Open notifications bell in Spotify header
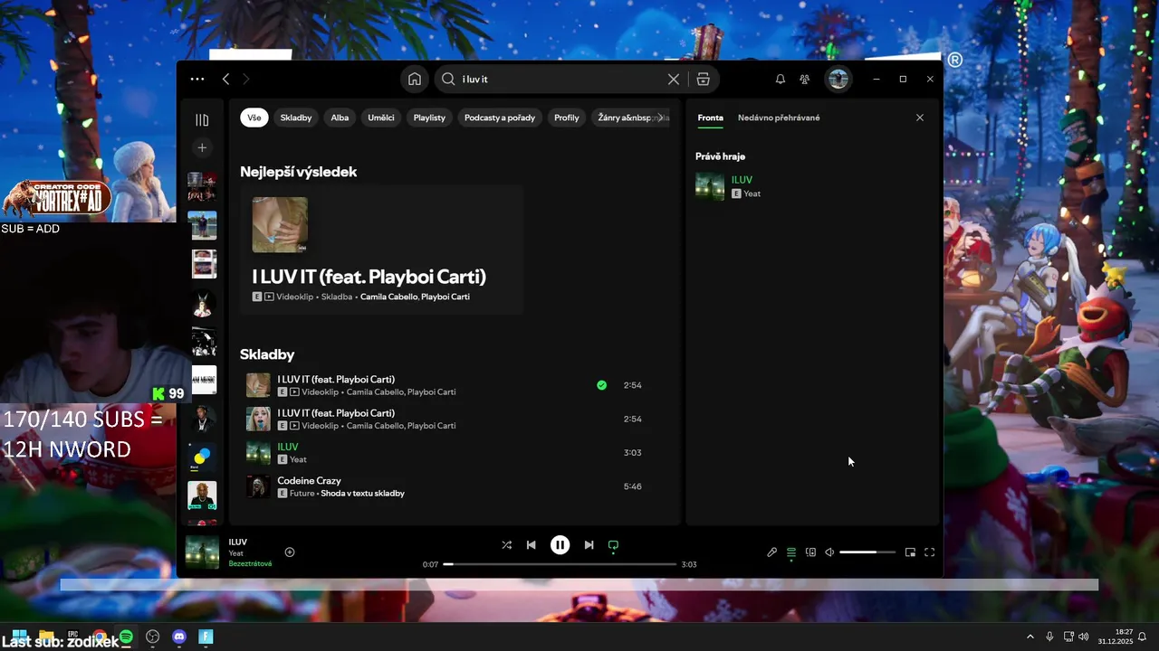 (780, 80)
